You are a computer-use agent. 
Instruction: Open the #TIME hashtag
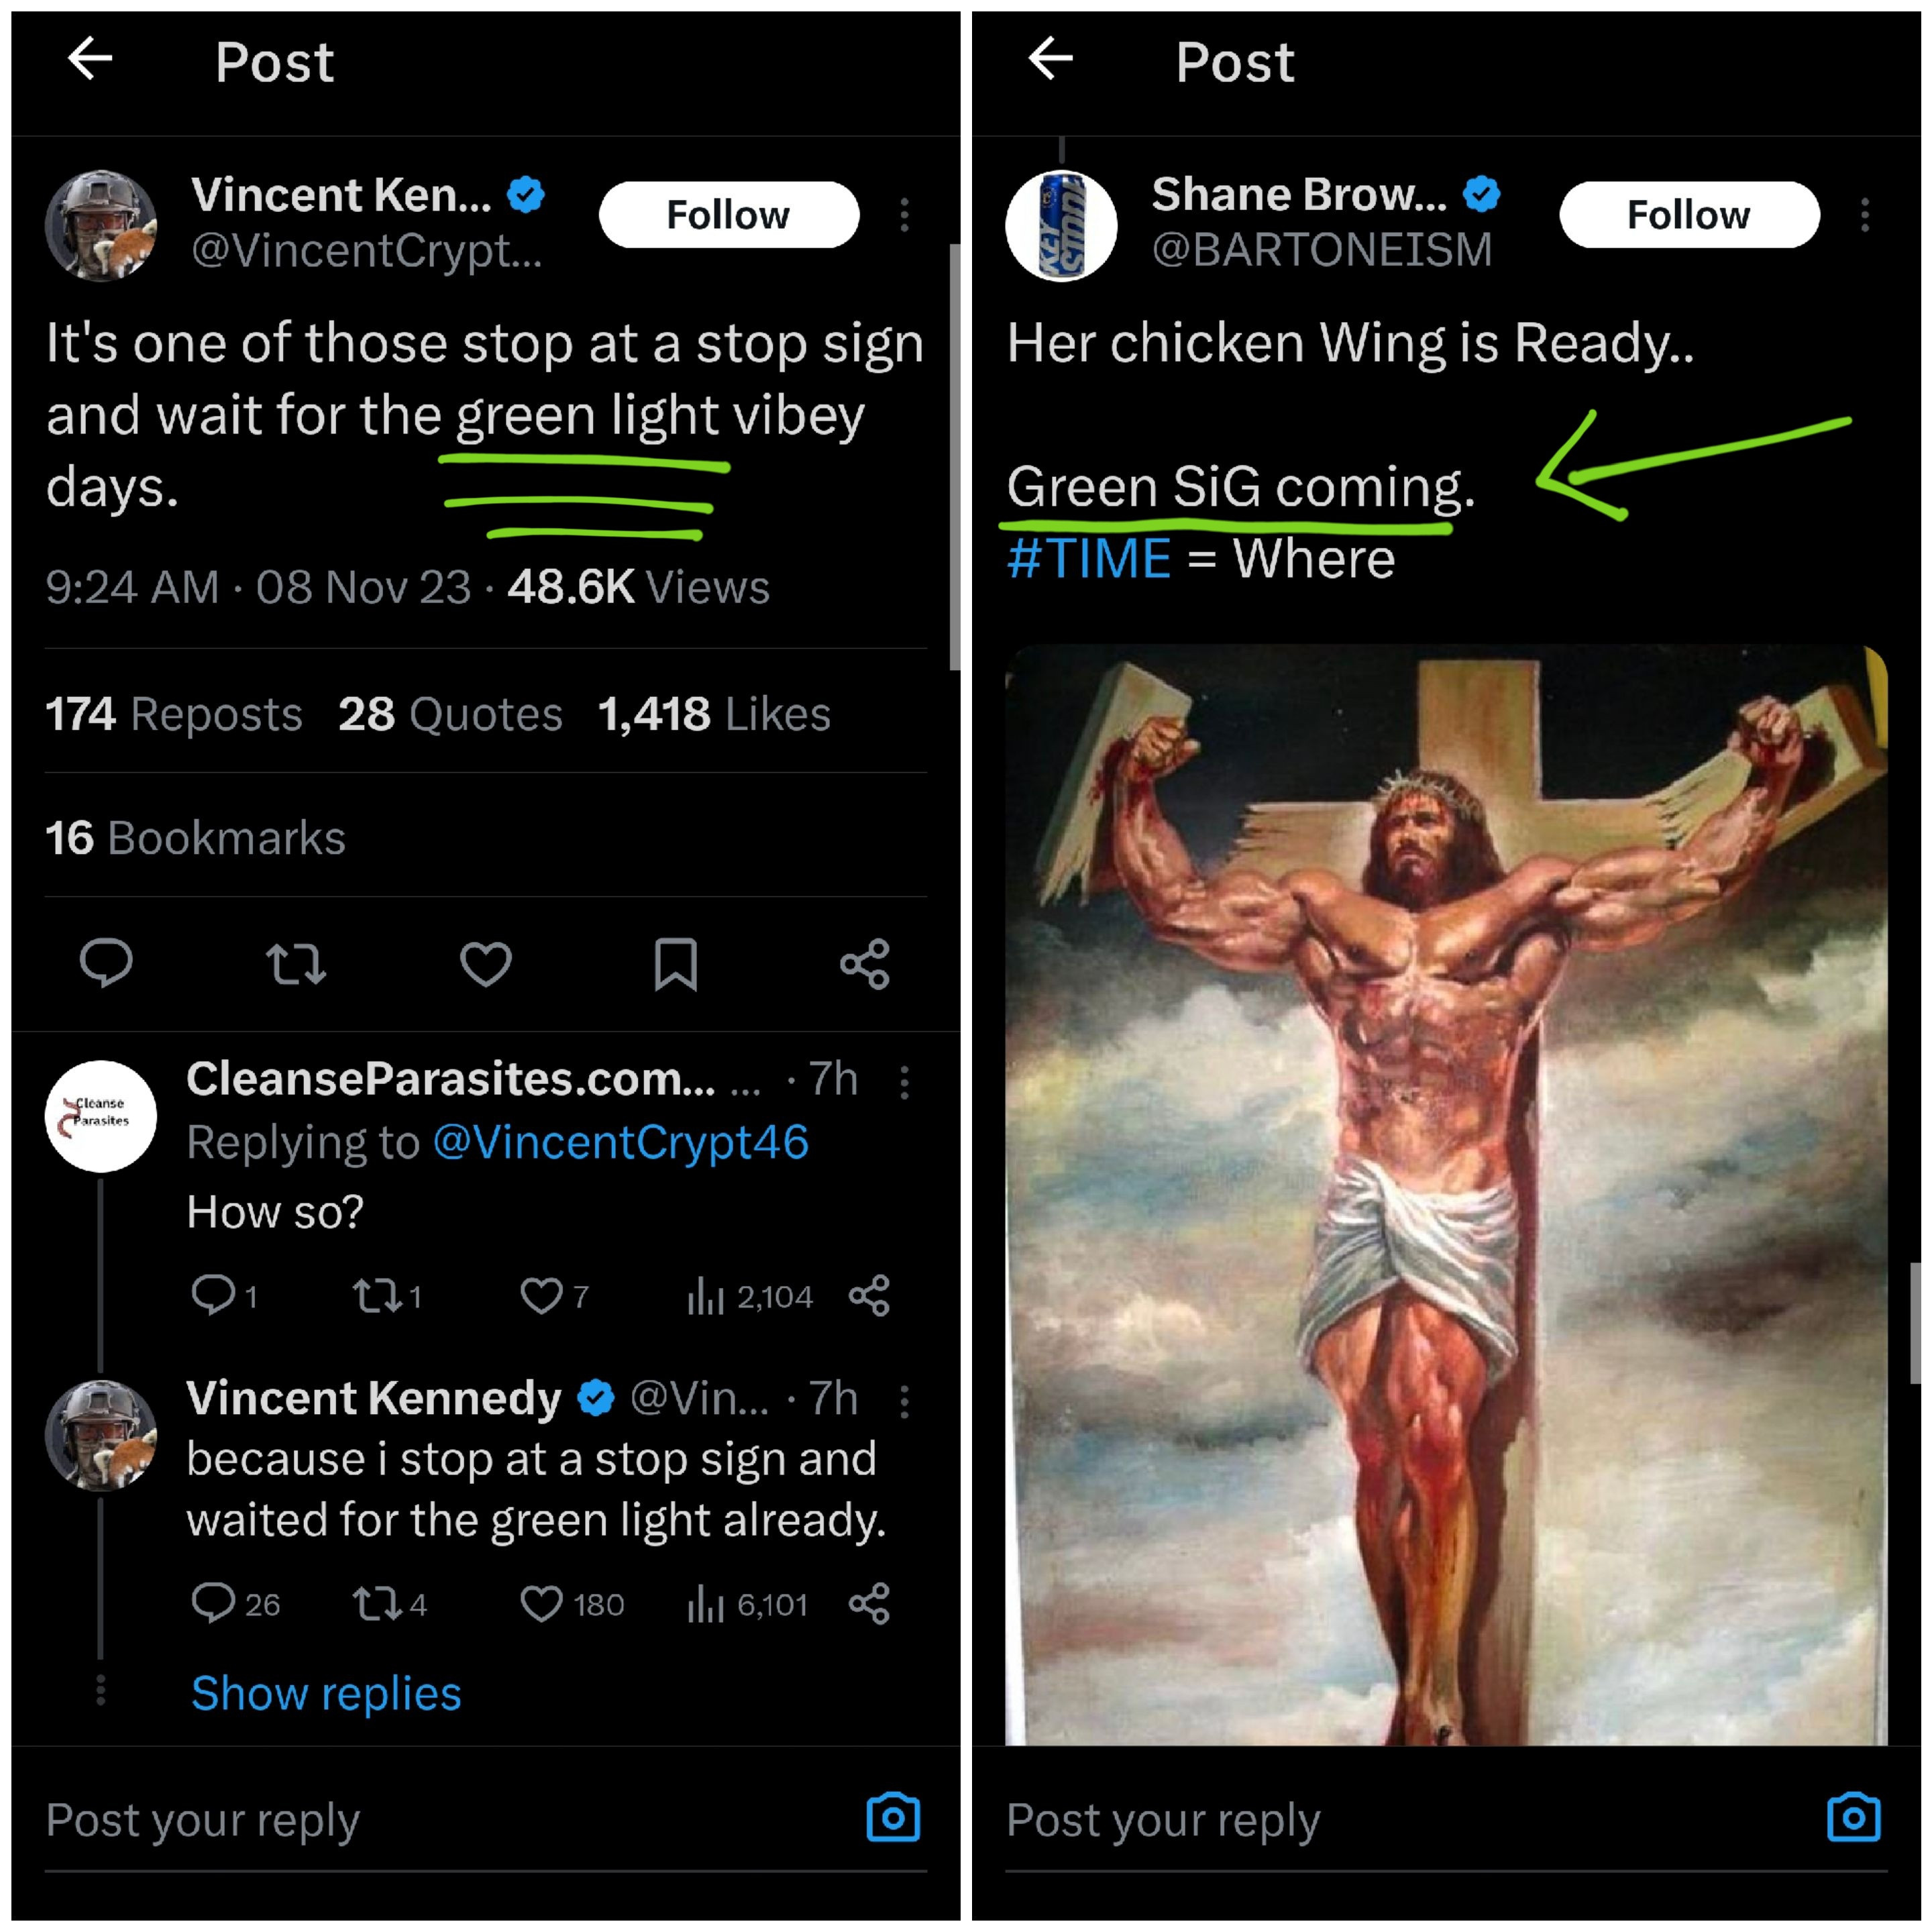click(1088, 558)
